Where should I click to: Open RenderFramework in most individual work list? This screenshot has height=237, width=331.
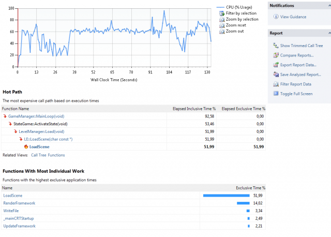[x=20, y=203]
